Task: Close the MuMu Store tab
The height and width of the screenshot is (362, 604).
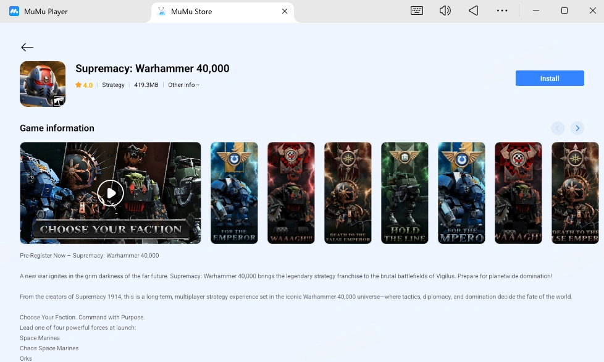Action: 285,11
